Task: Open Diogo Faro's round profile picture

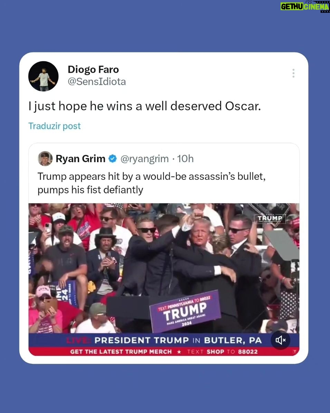Action: click(43, 76)
